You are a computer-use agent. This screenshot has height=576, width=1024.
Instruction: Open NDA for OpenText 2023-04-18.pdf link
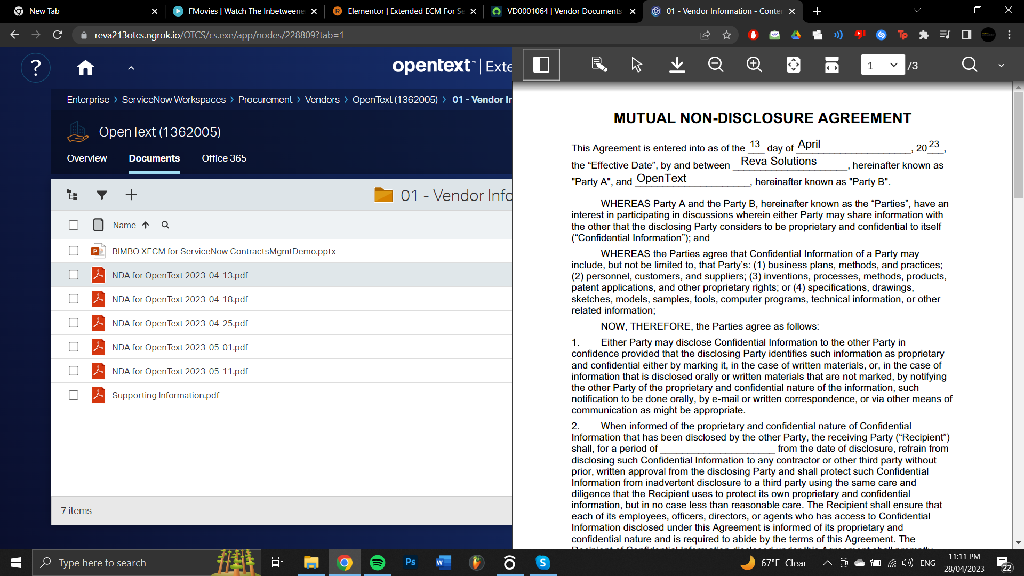[180, 299]
